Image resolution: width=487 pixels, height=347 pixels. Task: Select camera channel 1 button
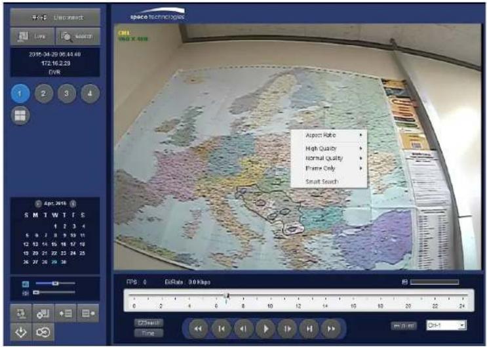tap(20, 93)
